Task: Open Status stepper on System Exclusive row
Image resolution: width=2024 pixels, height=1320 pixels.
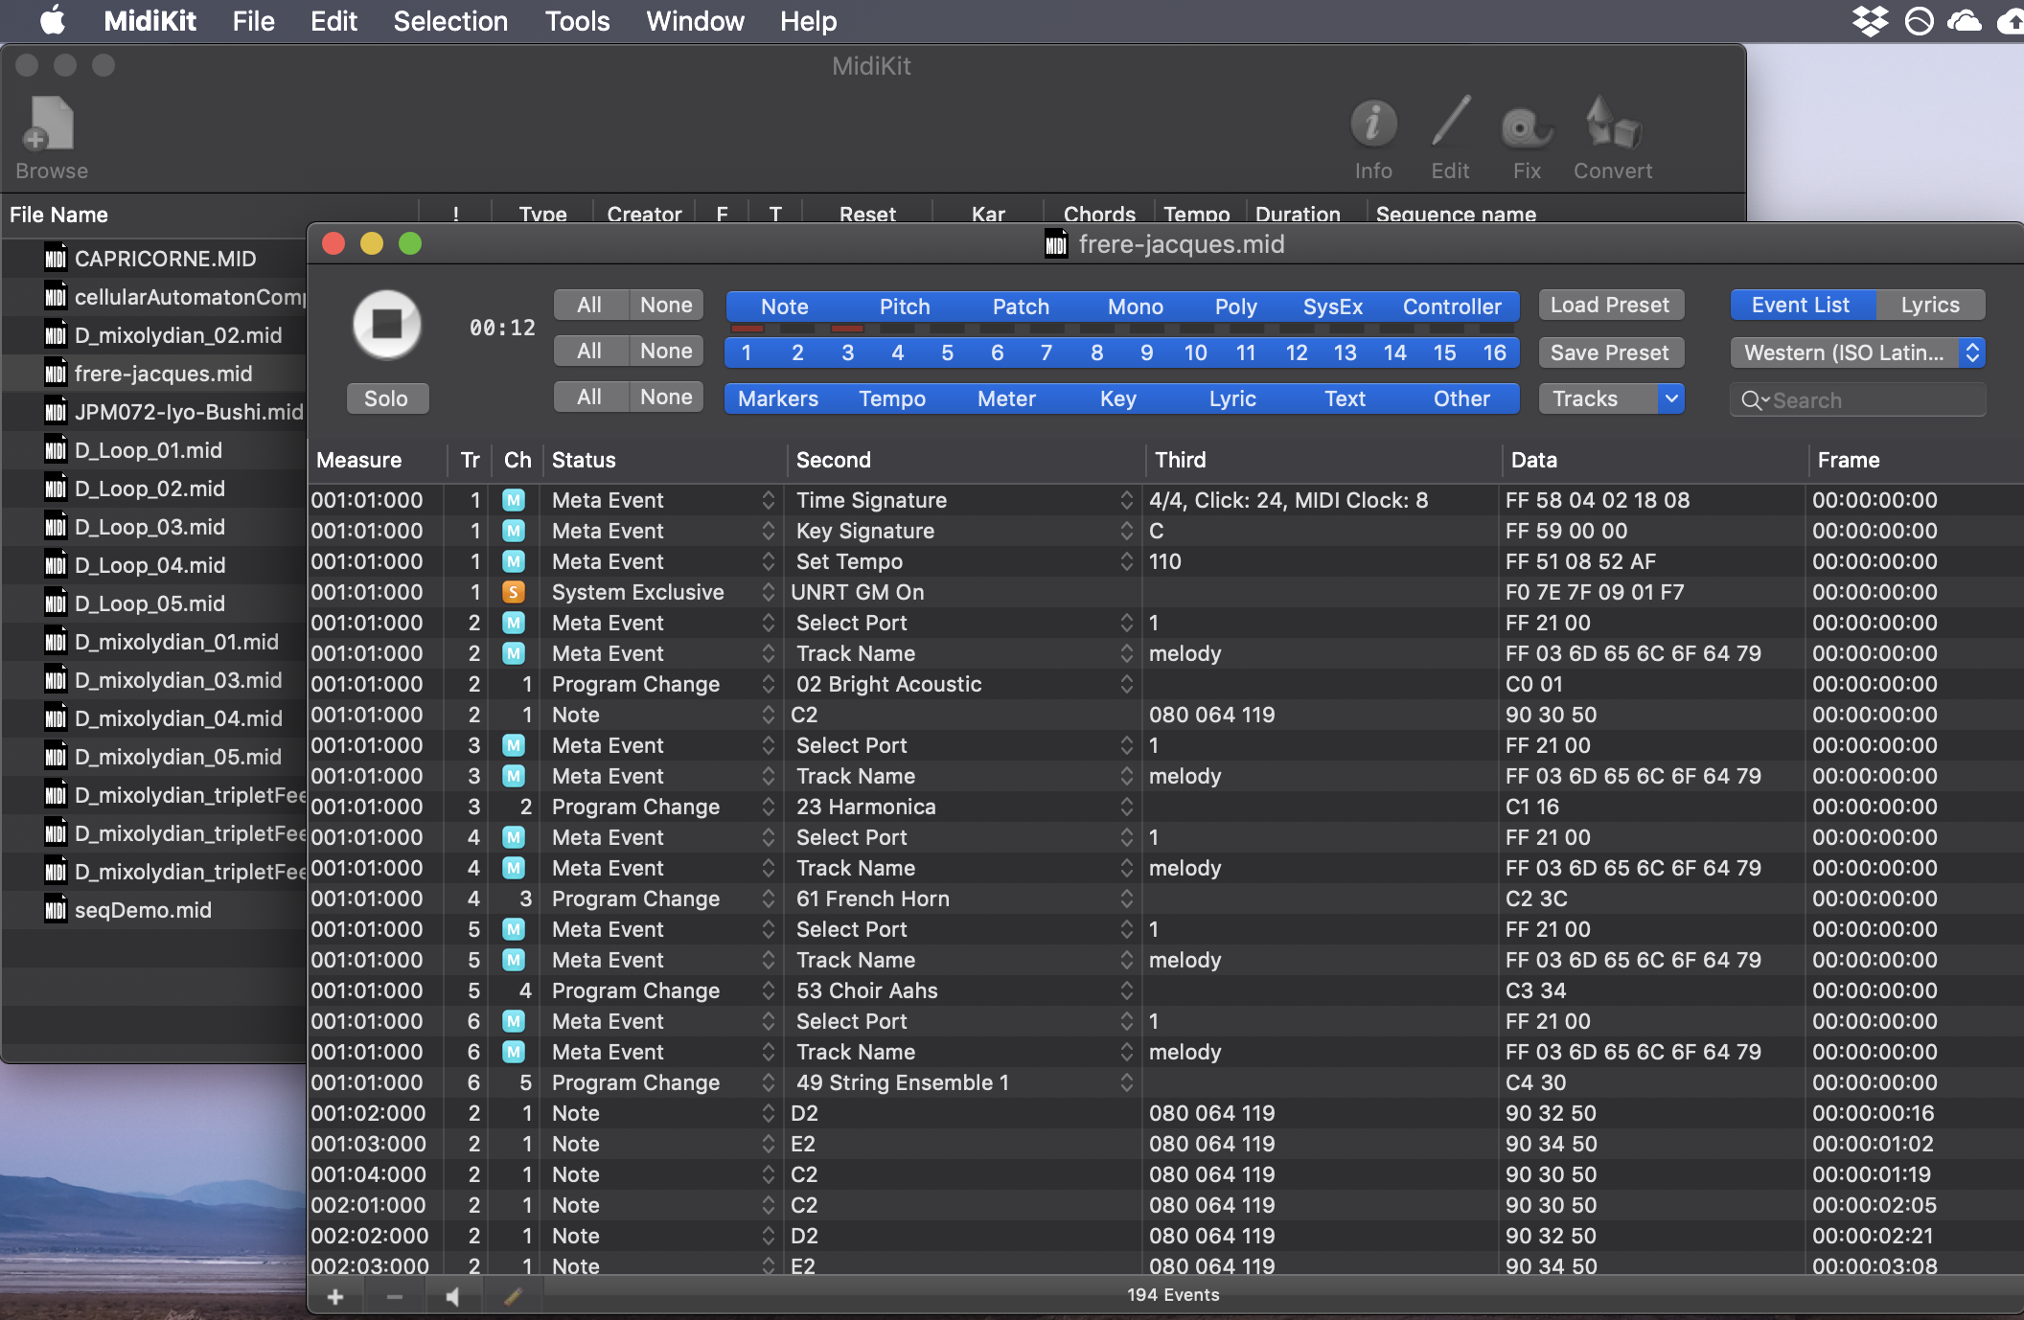Action: [x=768, y=591]
